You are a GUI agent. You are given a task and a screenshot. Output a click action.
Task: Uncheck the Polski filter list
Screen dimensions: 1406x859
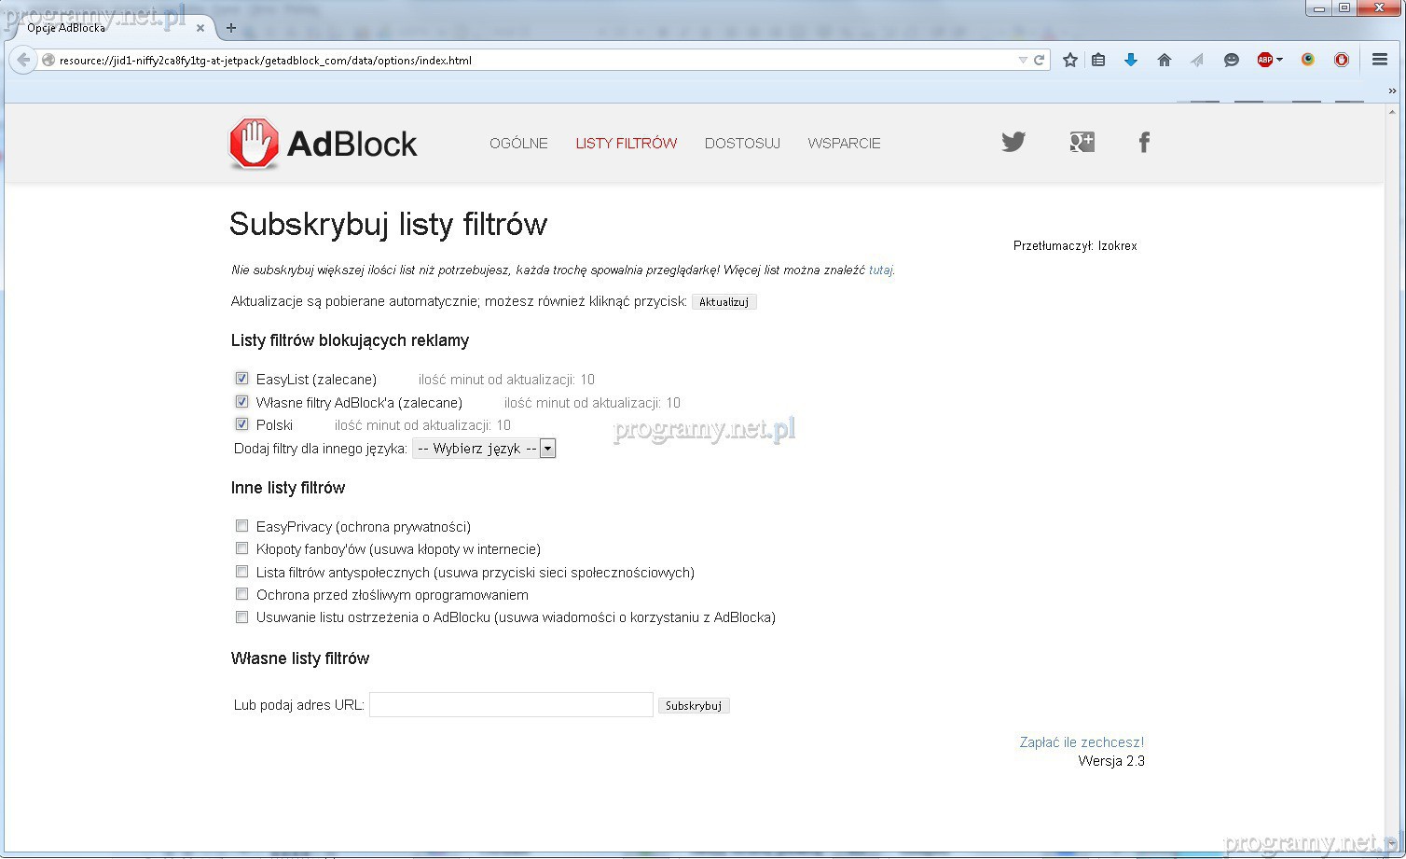[241, 424]
